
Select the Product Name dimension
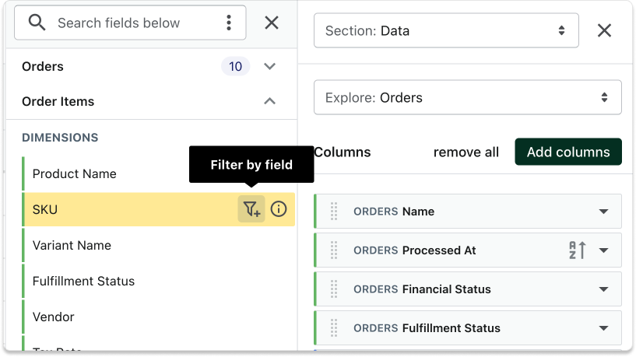pyautogui.click(x=75, y=173)
